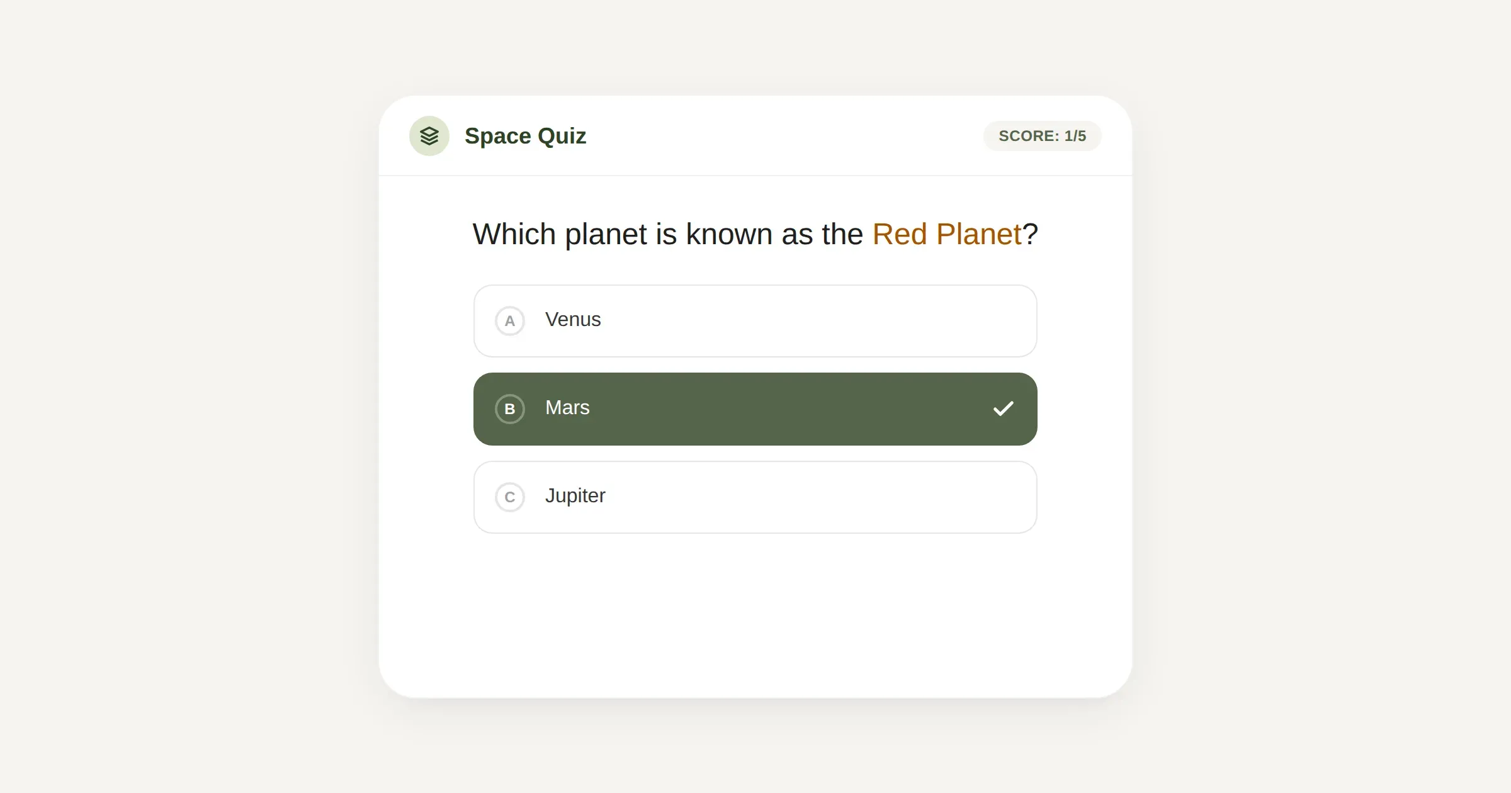Click the stacked-layers symbol beside the quiz title
The width and height of the screenshot is (1511, 793).
(429, 135)
